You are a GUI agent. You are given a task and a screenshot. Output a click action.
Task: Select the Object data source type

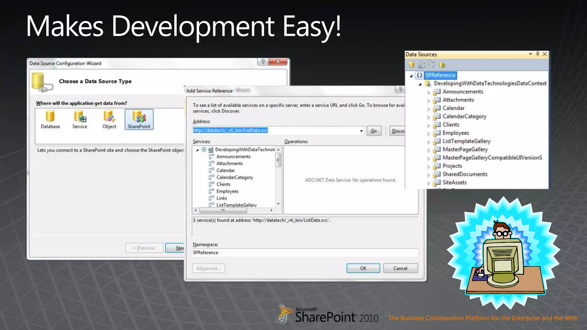[109, 119]
